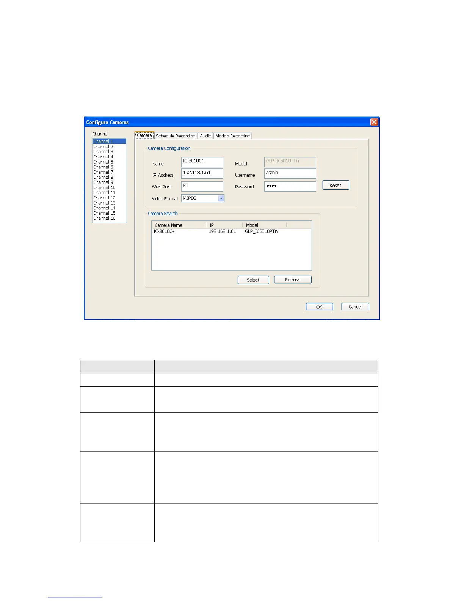Screen dimensions: 464x601
Task: Select Channel 5 in the list
Action: [x=110, y=162]
